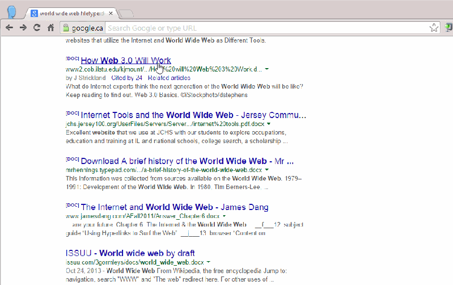Expand dropdown beside issuu.com URL
Screen dimensions: 453x285
point(209,262)
